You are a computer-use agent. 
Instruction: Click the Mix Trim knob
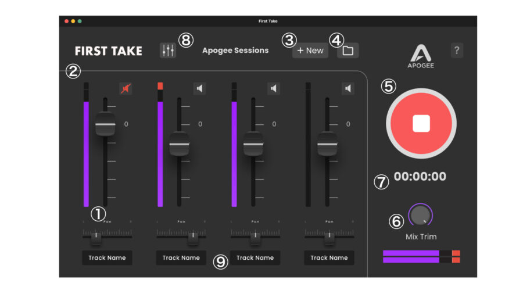tap(420, 216)
